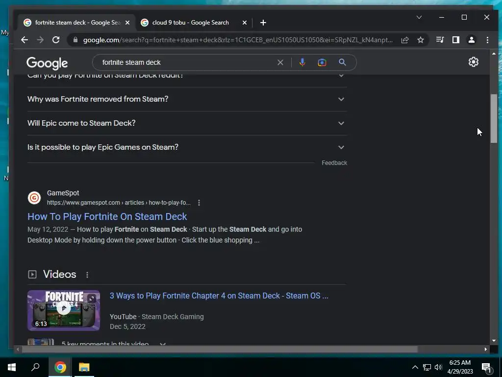This screenshot has height=377, width=502.
Task: Open Chrome's side panel
Action: [x=456, y=40]
